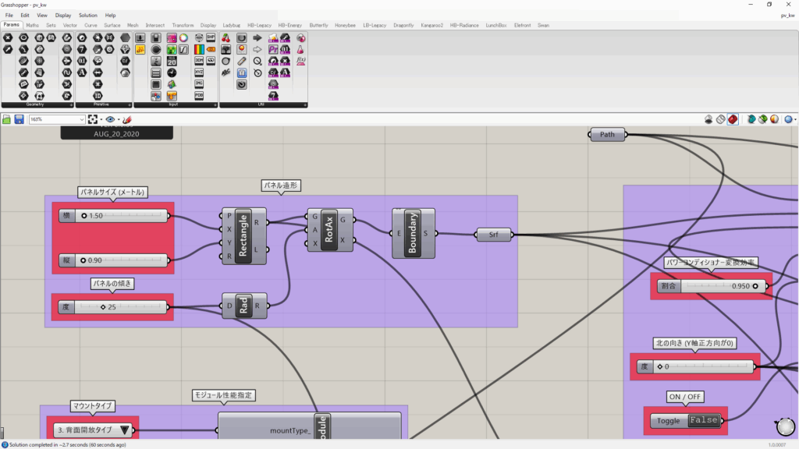799x449 pixels.
Task: Toggle the ON / OFF False switch
Action: (x=703, y=421)
